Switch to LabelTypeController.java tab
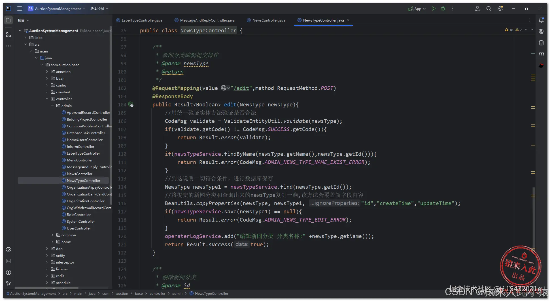Screen dimensions: 550x301 click(139, 20)
